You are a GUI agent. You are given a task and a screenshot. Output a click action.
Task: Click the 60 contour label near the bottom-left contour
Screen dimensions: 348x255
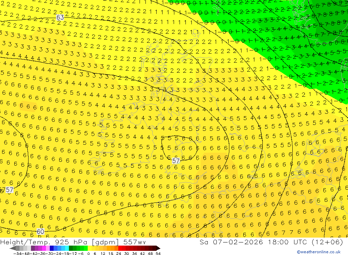(40, 231)
